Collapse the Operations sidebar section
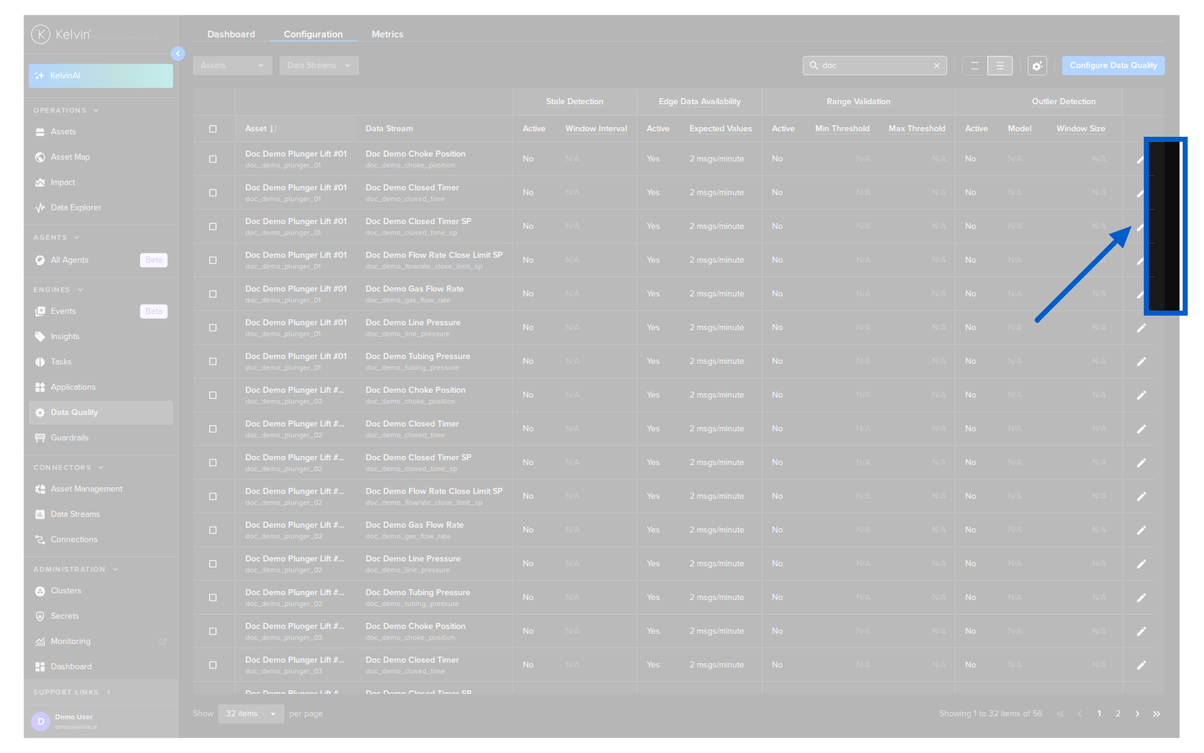 point(66,110)
